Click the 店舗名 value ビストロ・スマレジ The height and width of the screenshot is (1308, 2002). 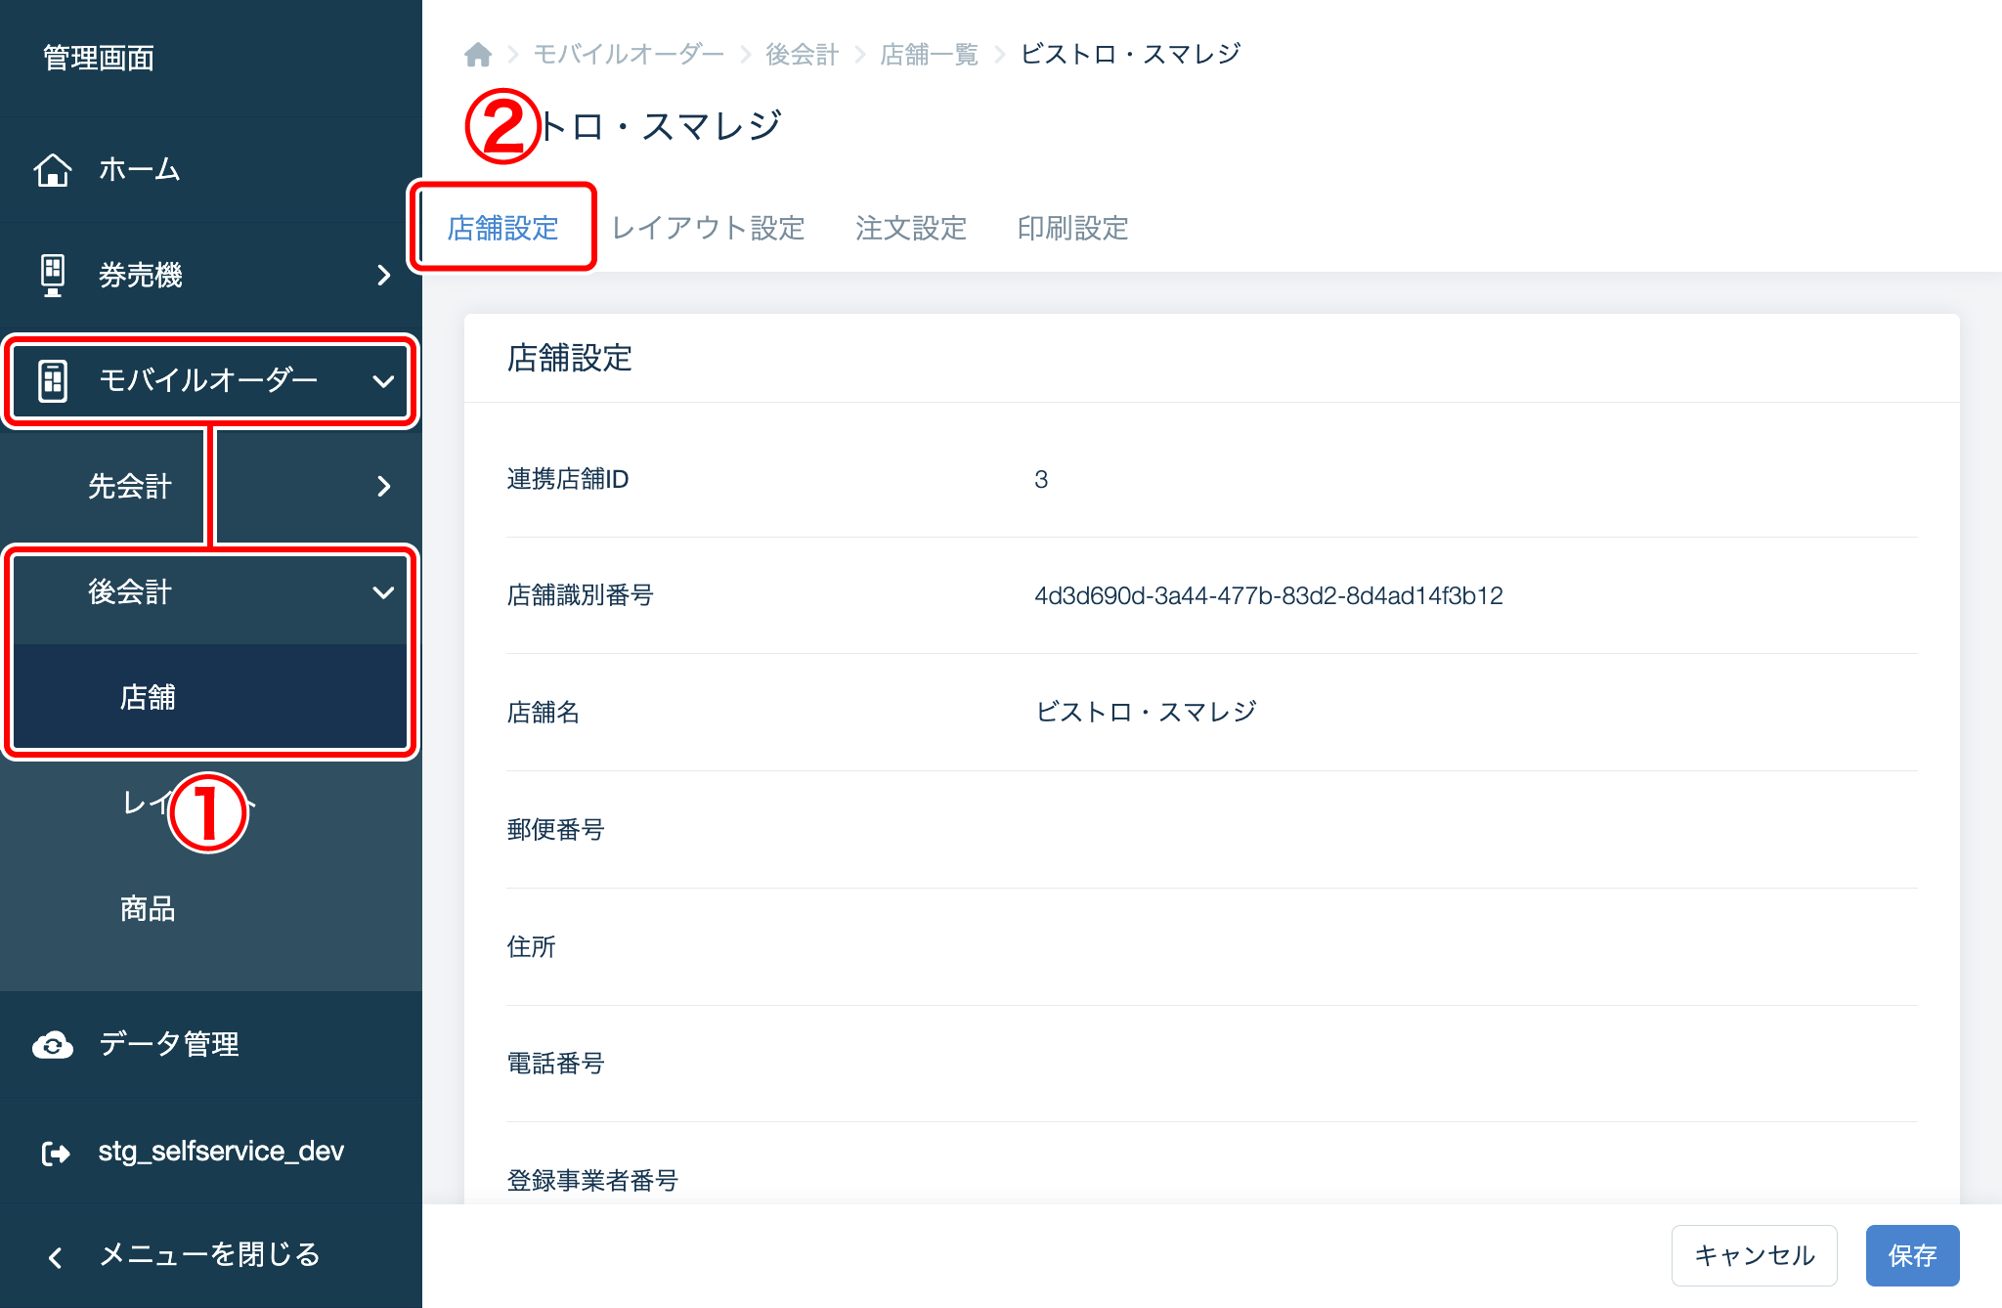pyautogui.click(x=1145, y=712)
